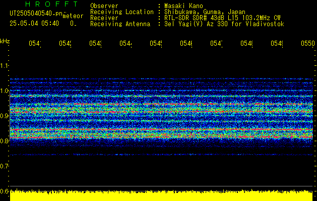Select the location Shibukawa, Gunma, Japan

click(205, 12)
